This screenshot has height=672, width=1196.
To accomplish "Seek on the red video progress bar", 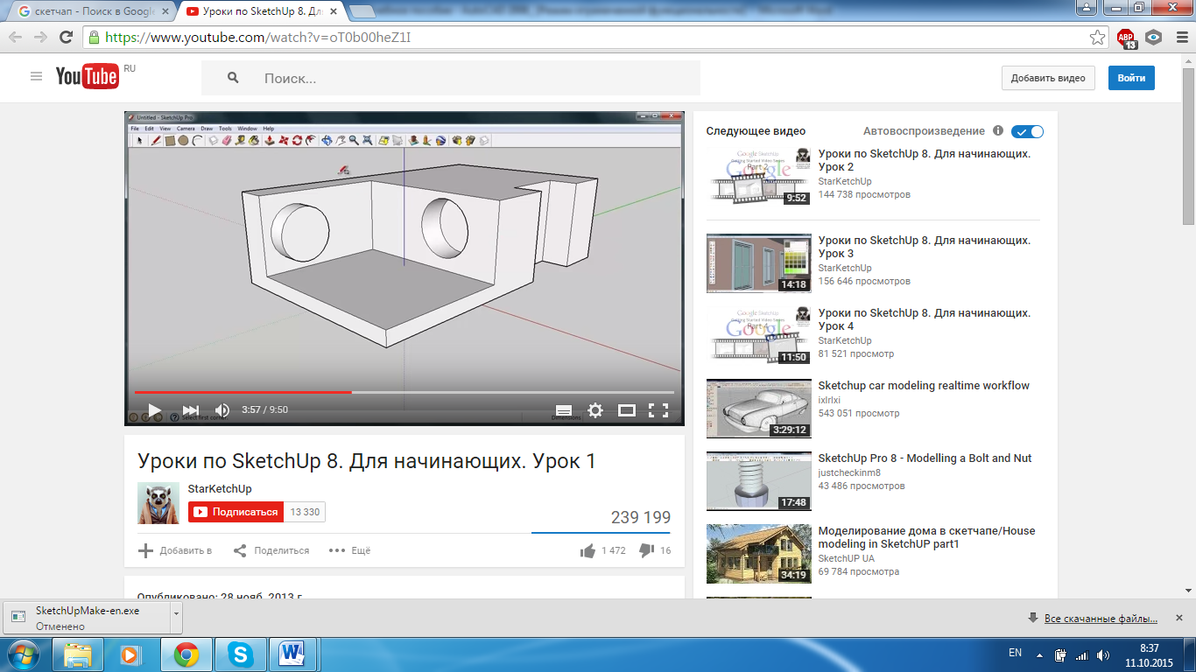I will [404, 392].
